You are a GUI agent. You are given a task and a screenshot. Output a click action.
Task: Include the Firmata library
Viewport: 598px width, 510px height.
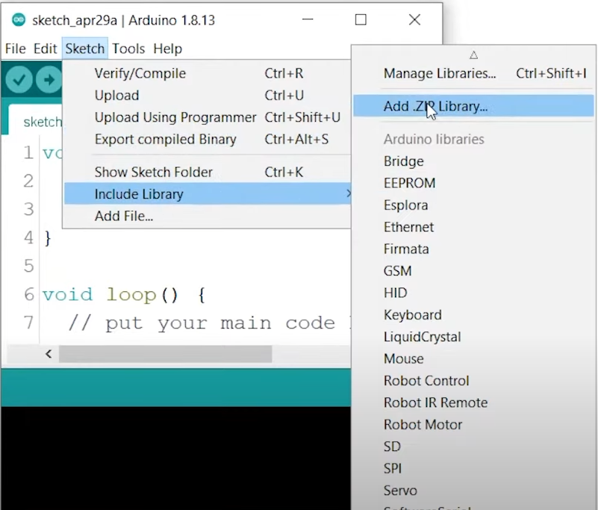(473, 249)
